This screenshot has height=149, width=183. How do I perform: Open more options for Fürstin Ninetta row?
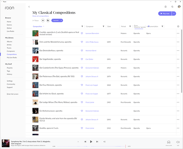coord(178,119)
